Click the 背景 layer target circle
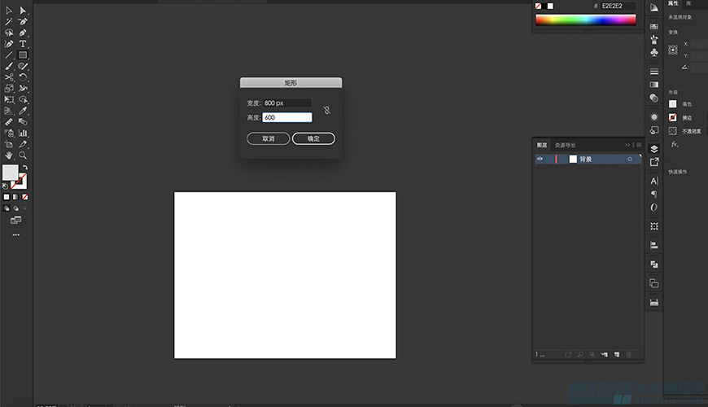Viewport: 708px width, 407px height. [x=629, y=160]
